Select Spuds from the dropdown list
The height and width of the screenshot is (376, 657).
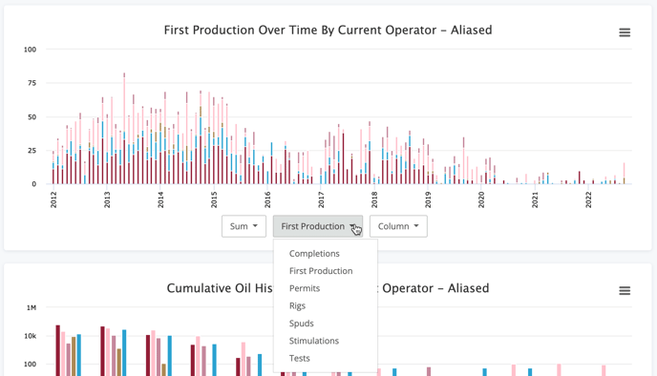(x=301, y=324)
